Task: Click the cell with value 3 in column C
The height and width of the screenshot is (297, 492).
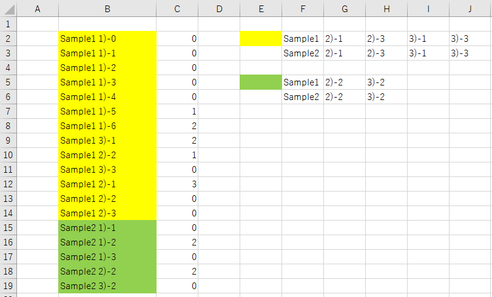Action: click(x=177, y=184)
